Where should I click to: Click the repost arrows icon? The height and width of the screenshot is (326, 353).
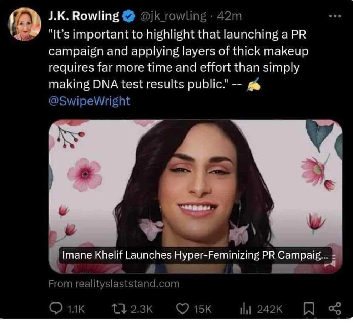[119, 307]
